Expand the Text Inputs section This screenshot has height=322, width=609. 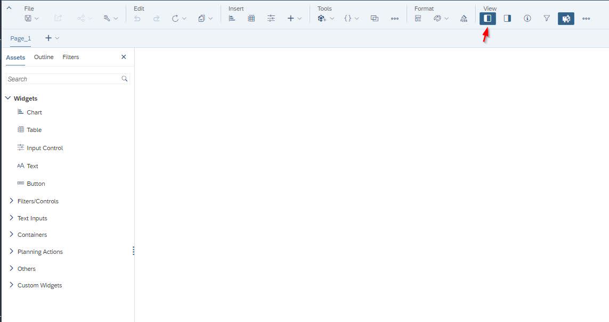[11, 218]
